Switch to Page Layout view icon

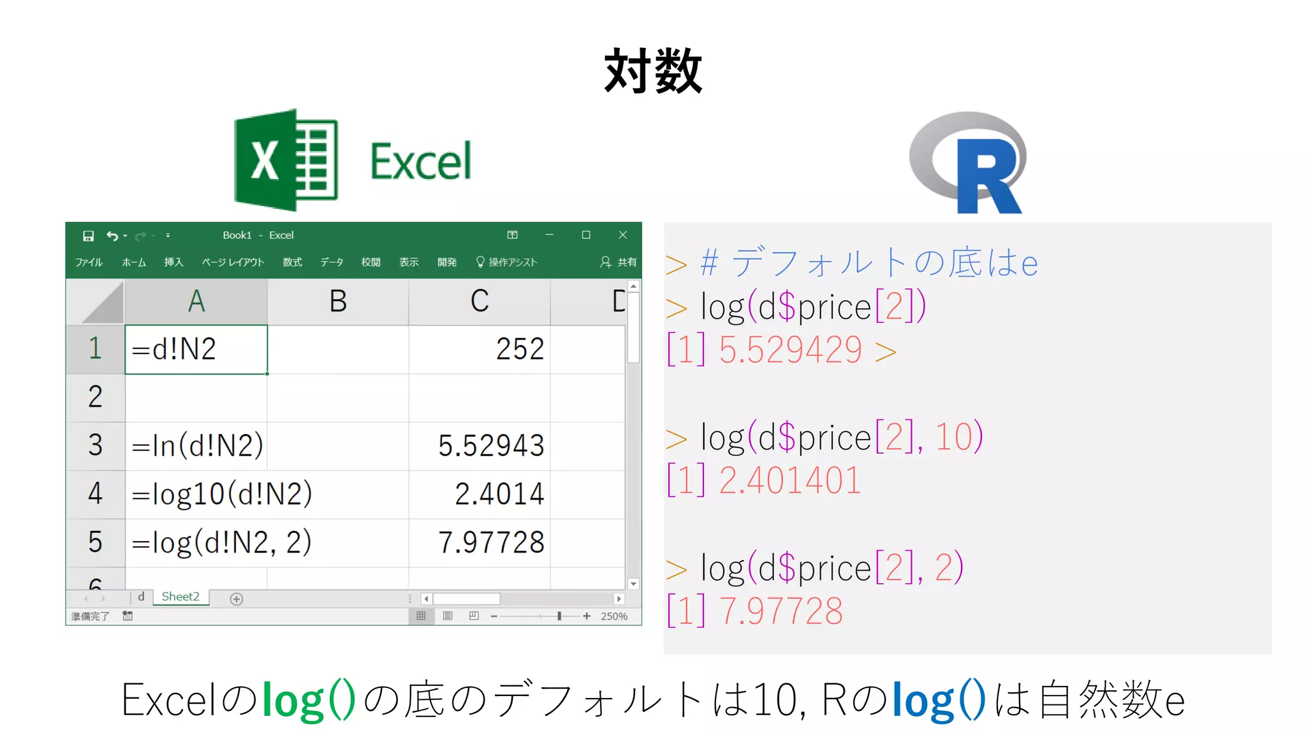(448, 616)
